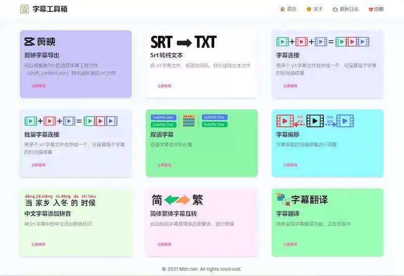Click the 双语字幕合并和分离 description text
This screenshot has height=276, width=404.
(x=171, y=145)
